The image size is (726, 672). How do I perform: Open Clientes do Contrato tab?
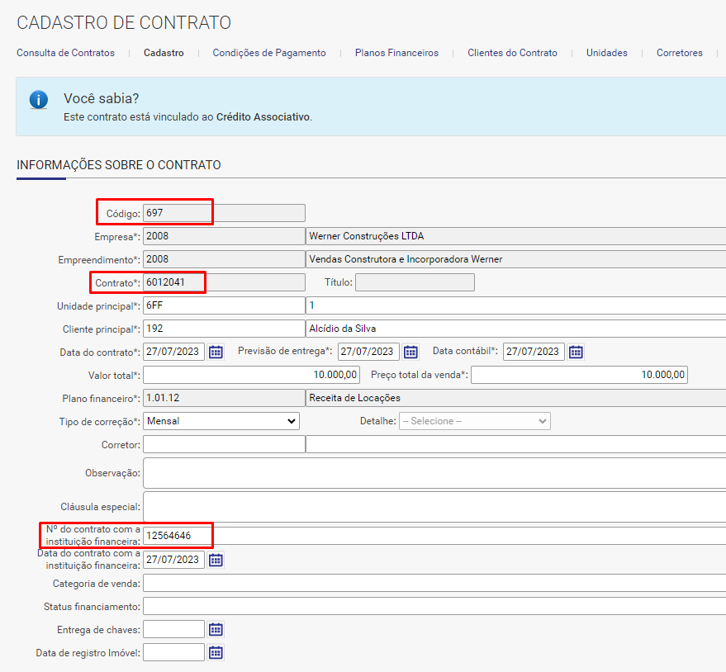click(x=512, y=53)
